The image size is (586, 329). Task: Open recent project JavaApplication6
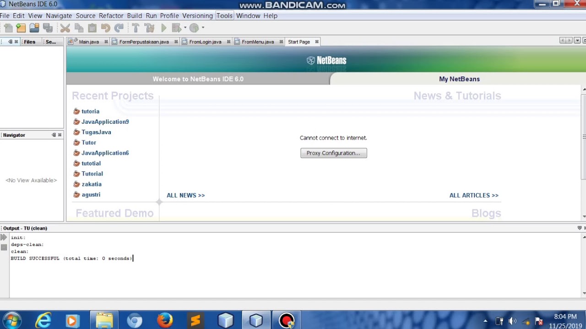click(x=105, y=153)
